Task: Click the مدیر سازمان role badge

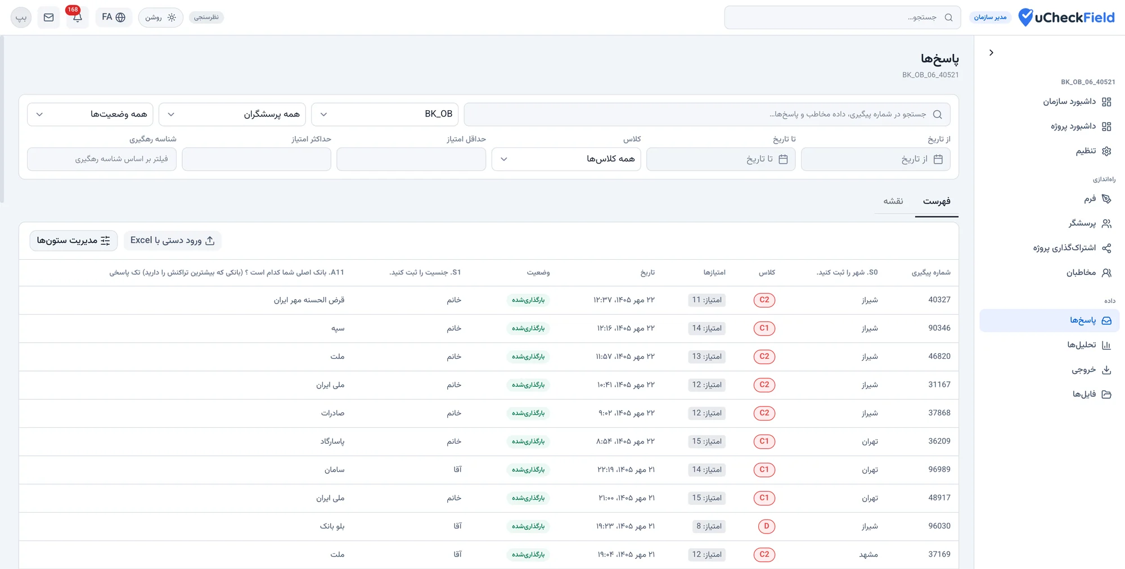Action: pos(990,17)
